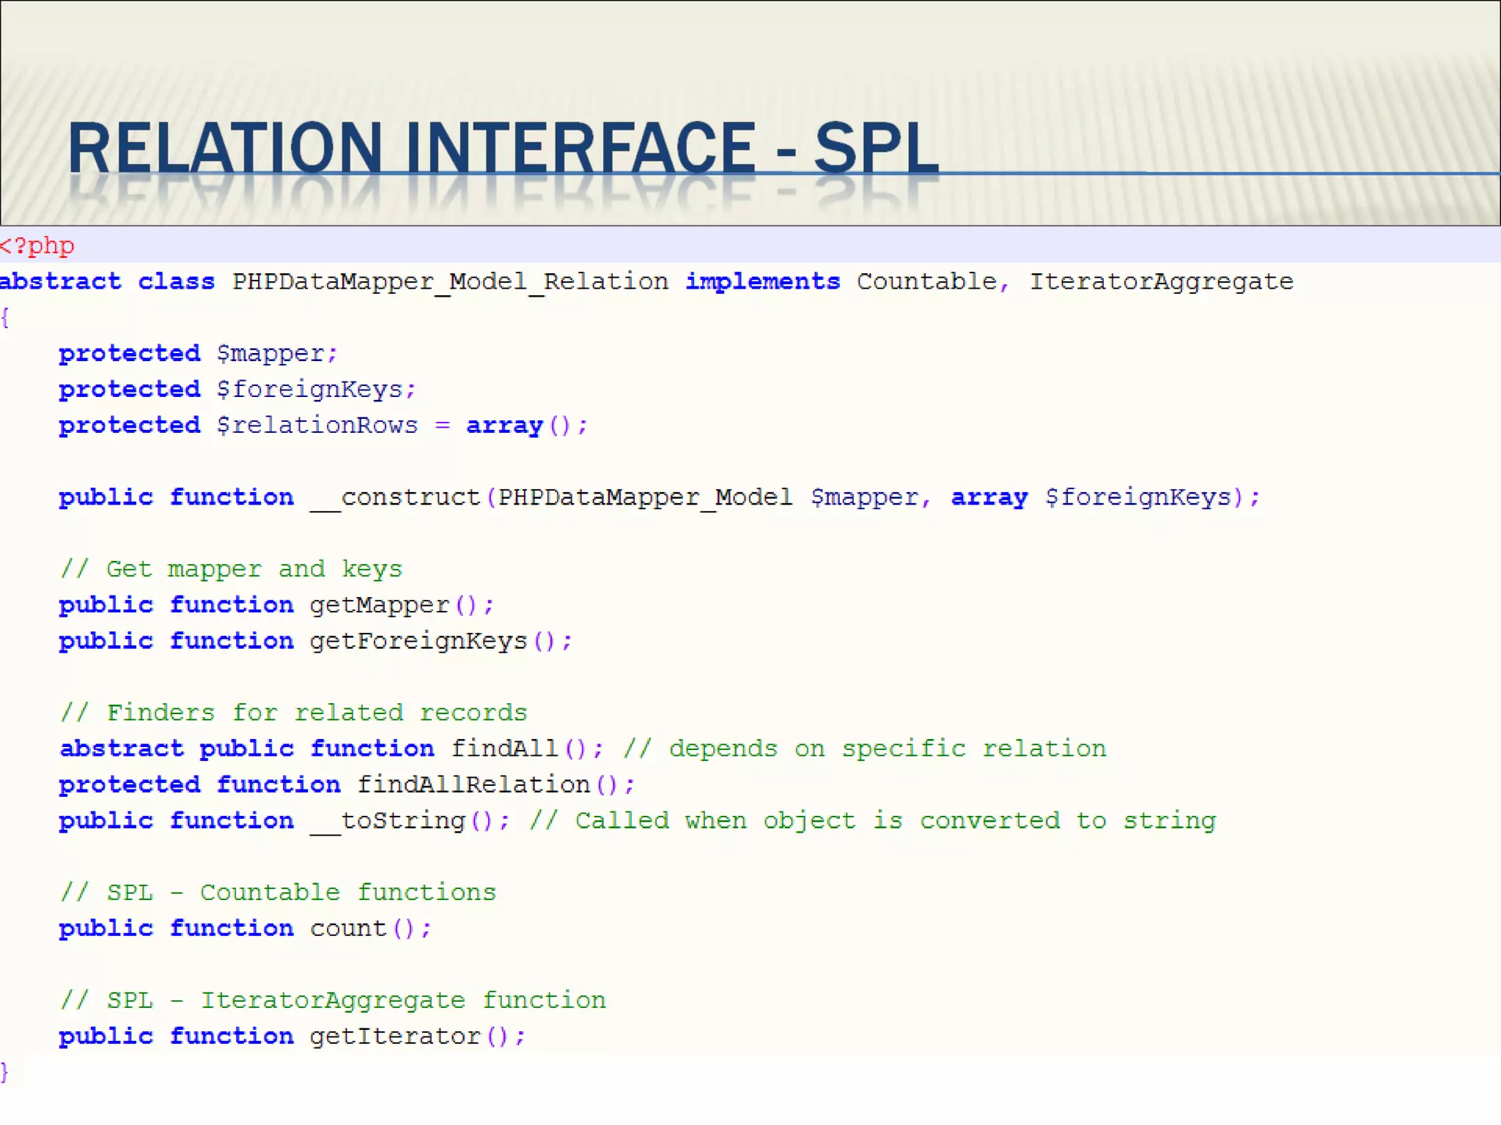This screenshot has height=1125, width=1501.
Task: Click the __construct function declaration
Action: 659,497
